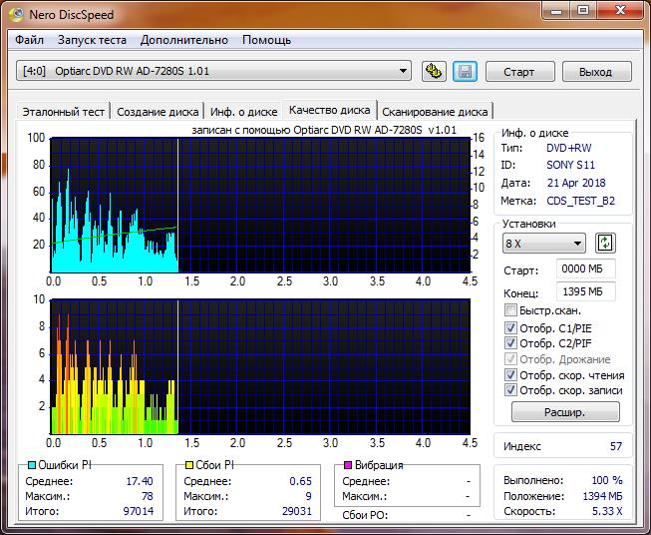Screen dimensions: 651x535
Task: Click the Конец value input field
Action: coord(586,291)
